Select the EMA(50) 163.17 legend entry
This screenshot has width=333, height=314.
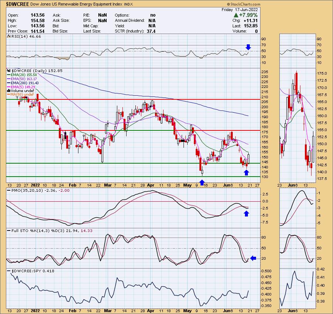click(23, 79)
